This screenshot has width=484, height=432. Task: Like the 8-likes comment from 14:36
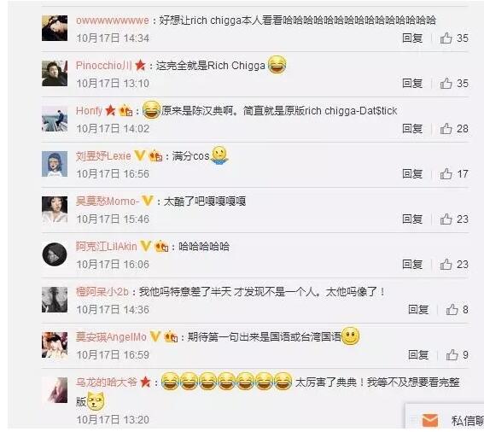(x=452, y=309)
